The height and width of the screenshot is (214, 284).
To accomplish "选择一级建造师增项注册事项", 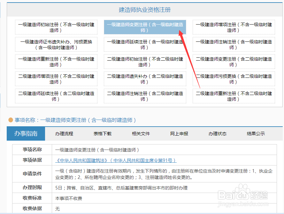I will pyautogui.click(x=233, y=27).
